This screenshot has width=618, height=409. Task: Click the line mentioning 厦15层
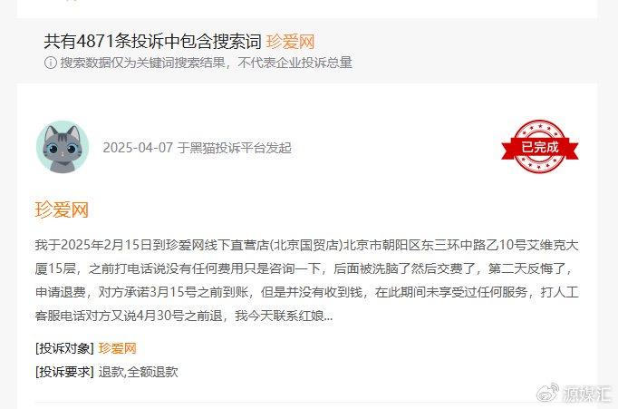[304, 268]
